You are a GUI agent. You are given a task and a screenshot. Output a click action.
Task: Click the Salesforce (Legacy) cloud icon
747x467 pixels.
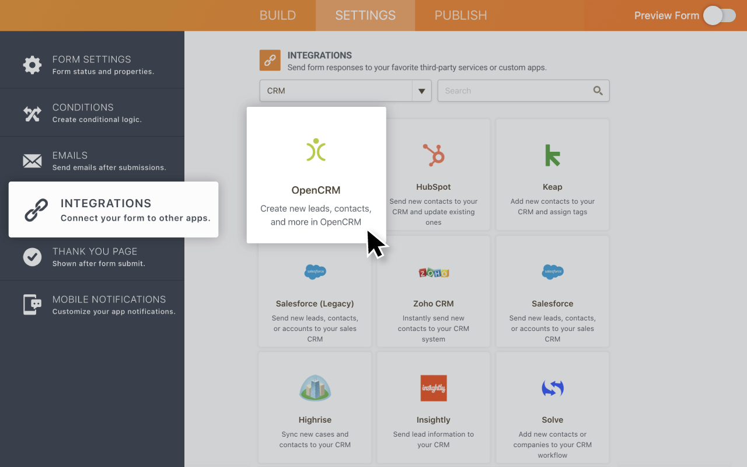point(315,271)
